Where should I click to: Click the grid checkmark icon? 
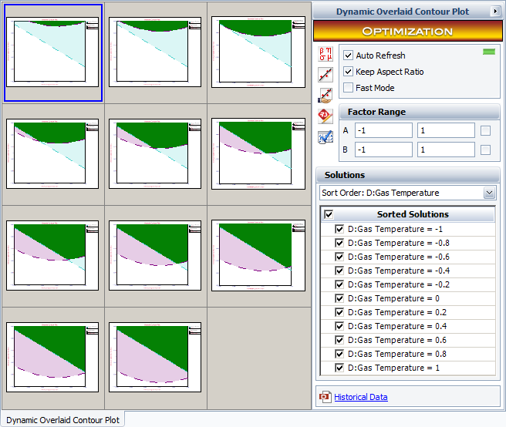click(326, 137)
